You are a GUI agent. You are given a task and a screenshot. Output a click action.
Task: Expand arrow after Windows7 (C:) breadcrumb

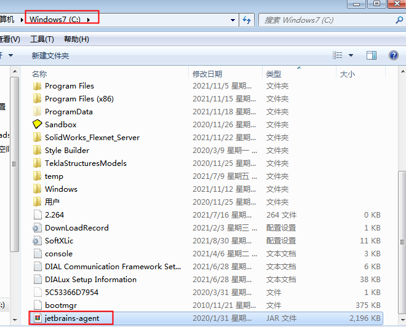click(89, 20)
